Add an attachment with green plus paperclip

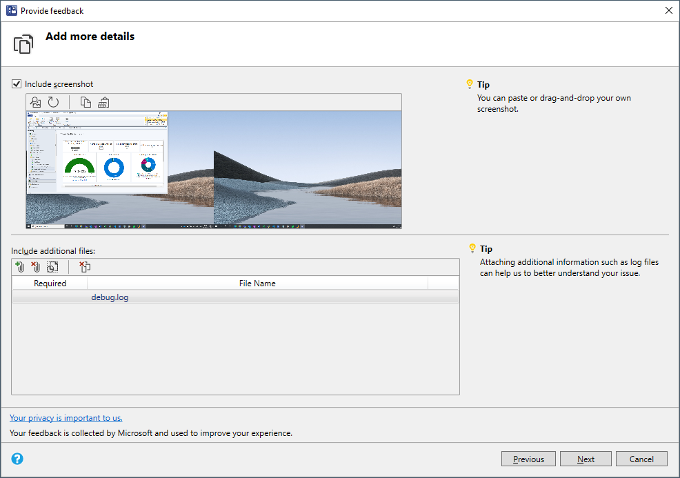click(19, 267)
